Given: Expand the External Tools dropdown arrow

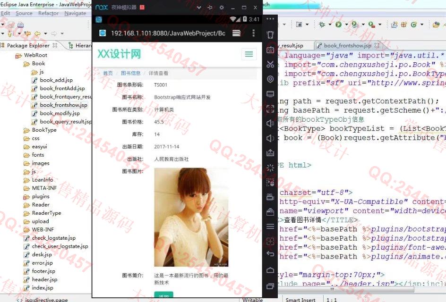Looking at the screenshot, I should [x=380, y=25].
